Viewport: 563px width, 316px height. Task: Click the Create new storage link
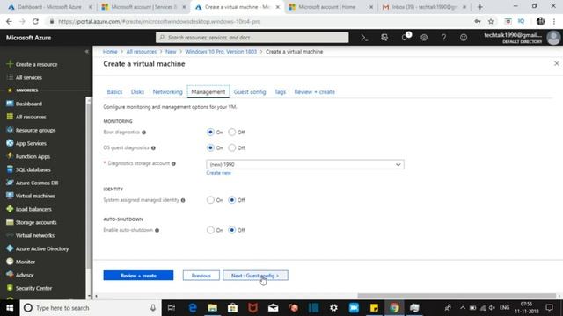tap(219, 173)
